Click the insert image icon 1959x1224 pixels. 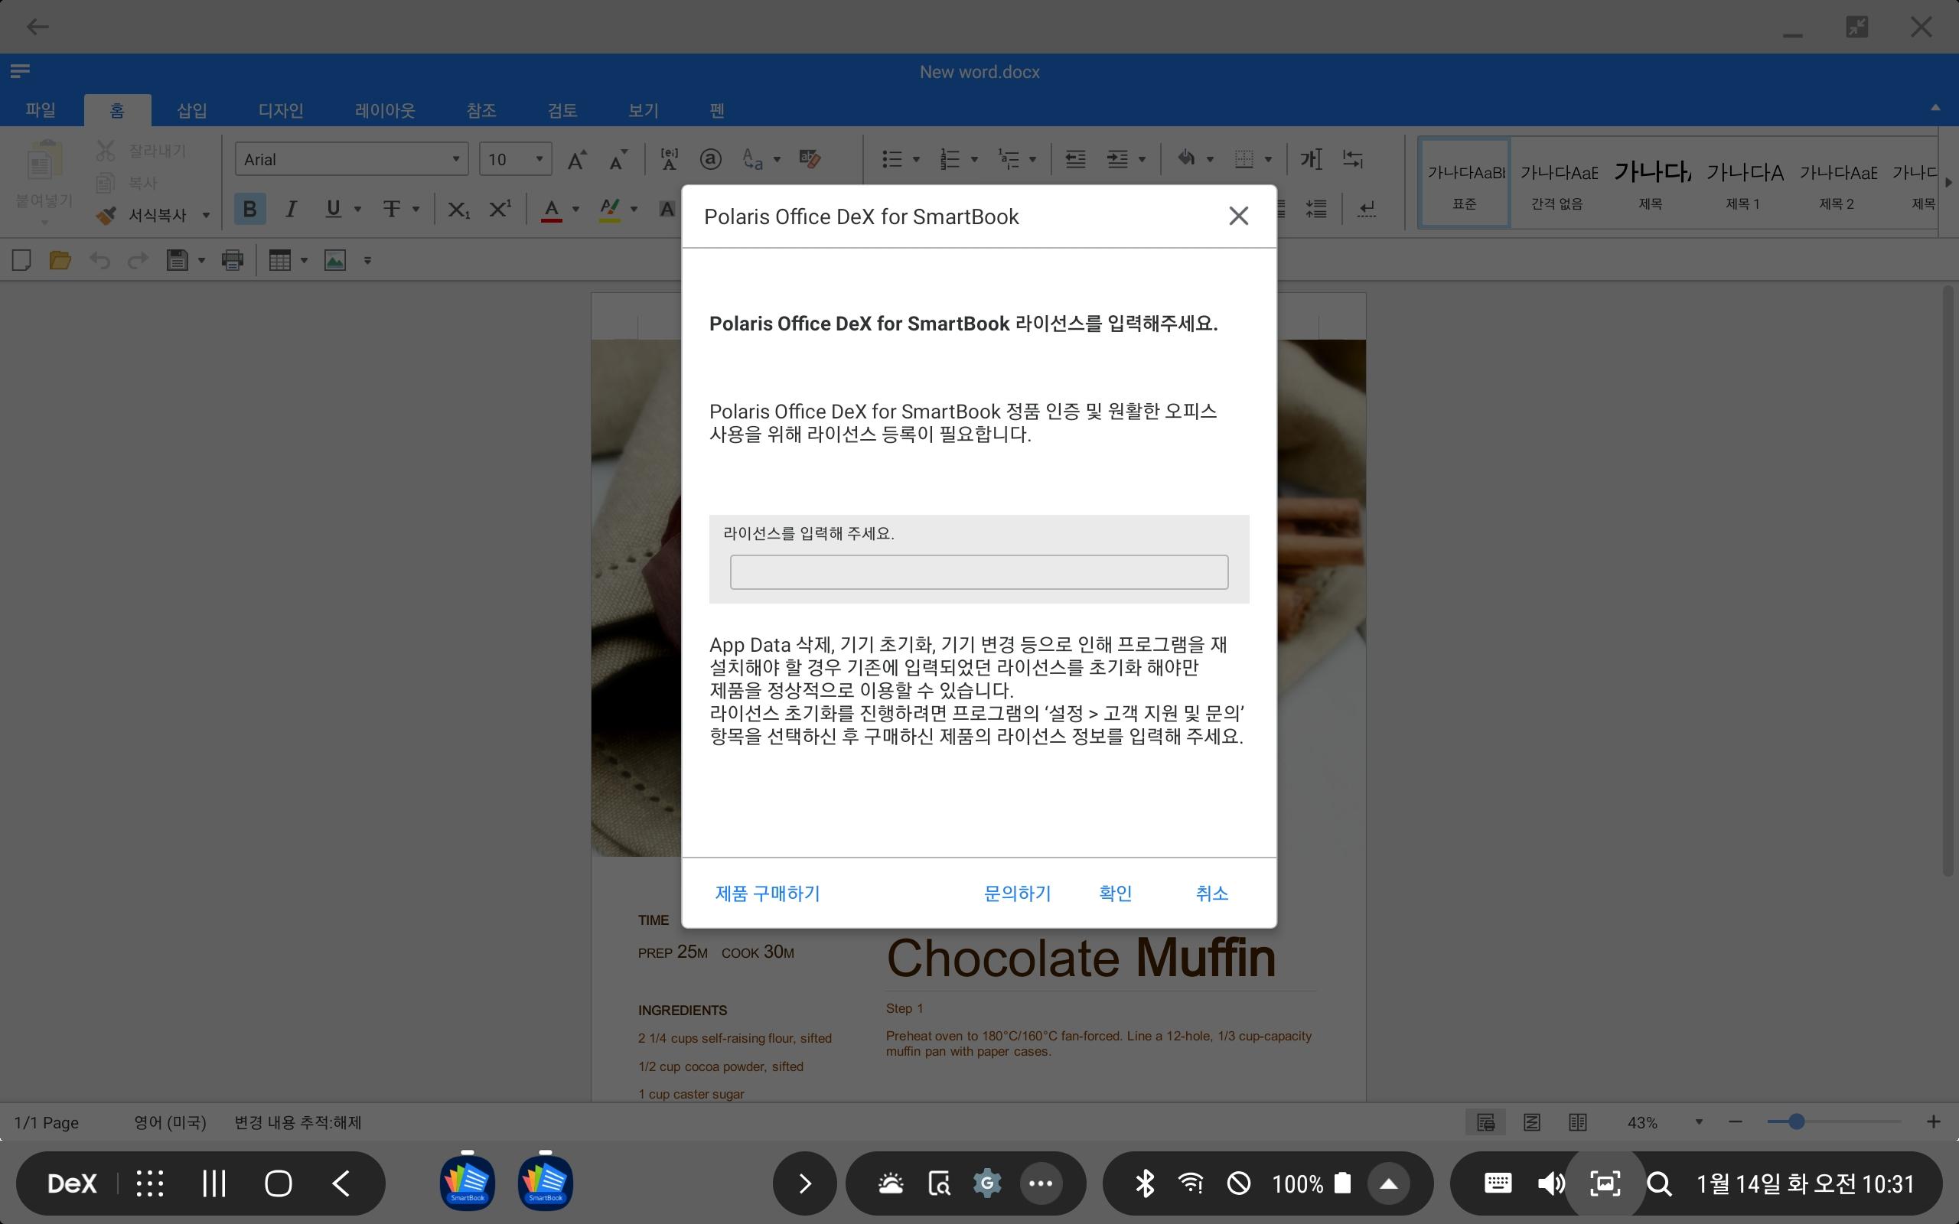point(335,260)
